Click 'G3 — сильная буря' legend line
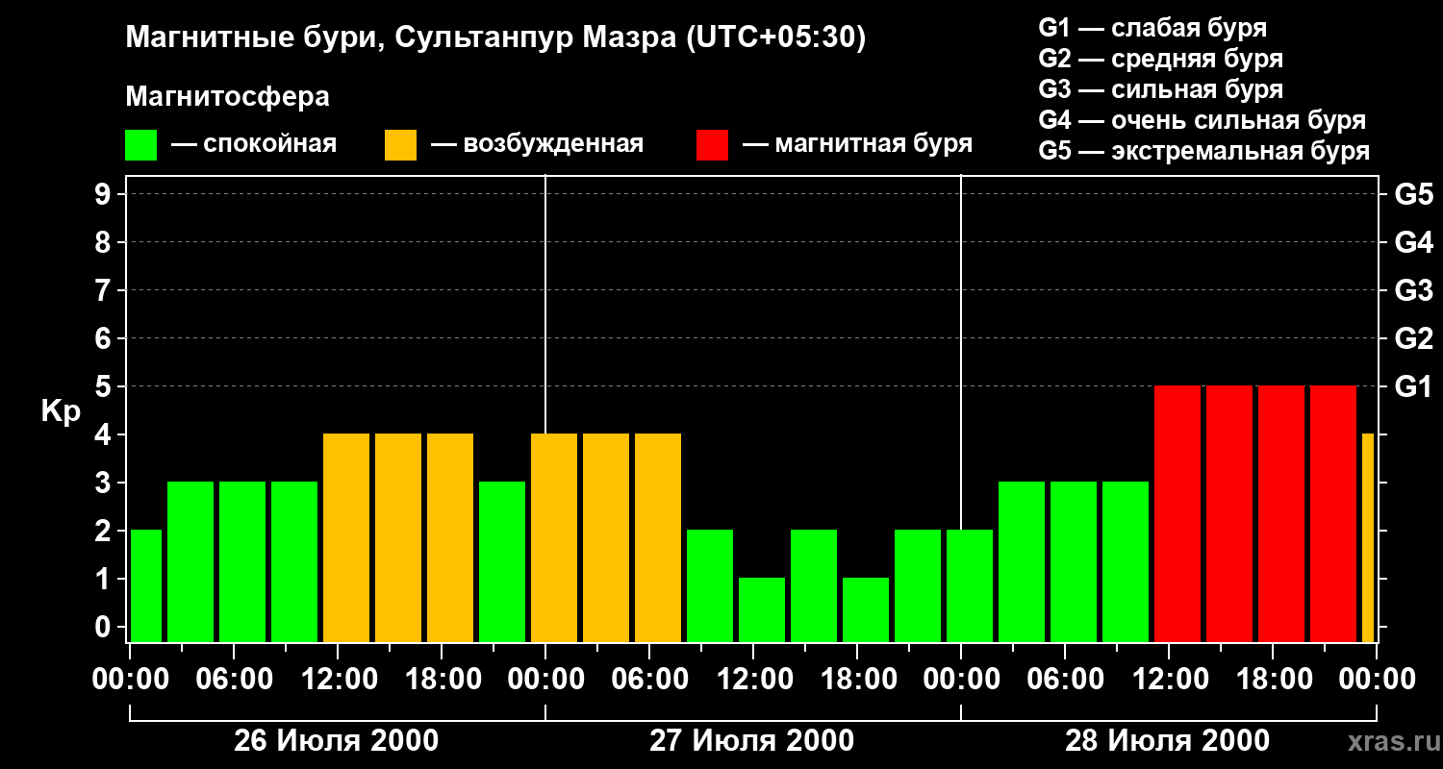 point(1160,89)
